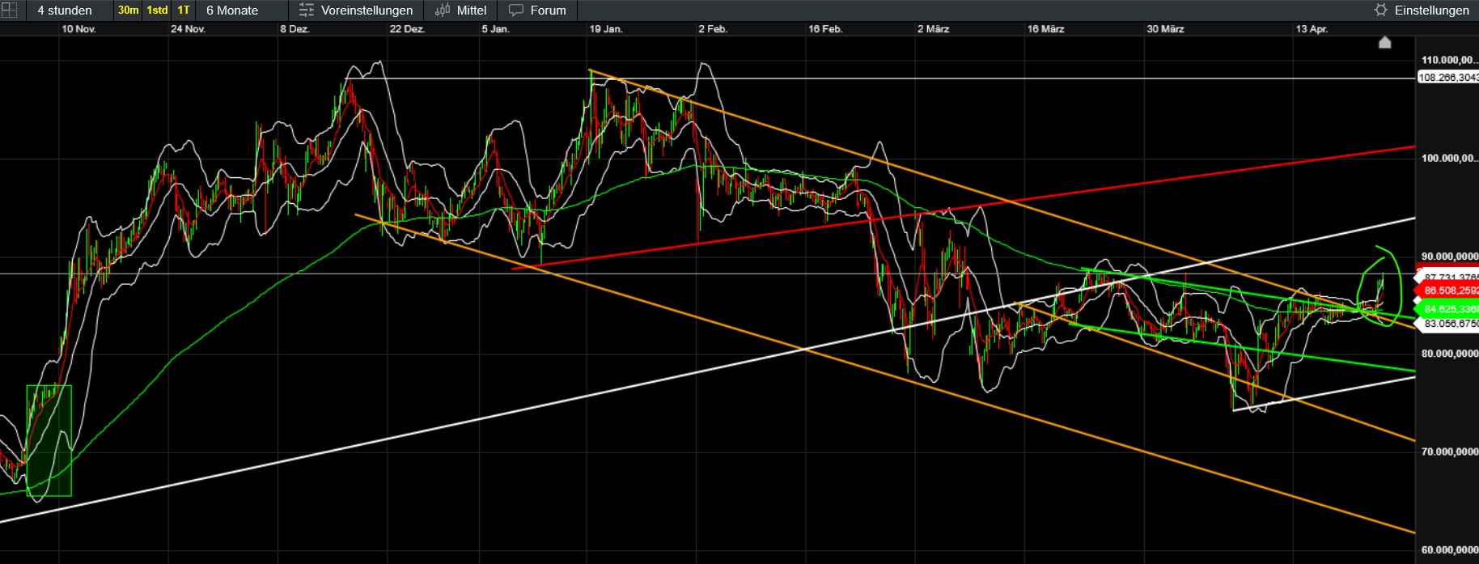Click the Einstellungen gear icon

point(1380,11)
